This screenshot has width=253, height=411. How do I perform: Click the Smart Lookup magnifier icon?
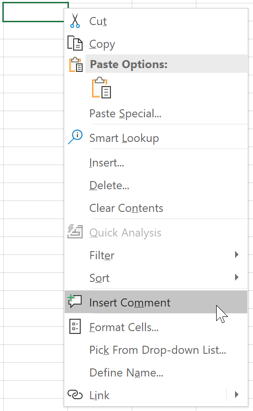[76, 137]
